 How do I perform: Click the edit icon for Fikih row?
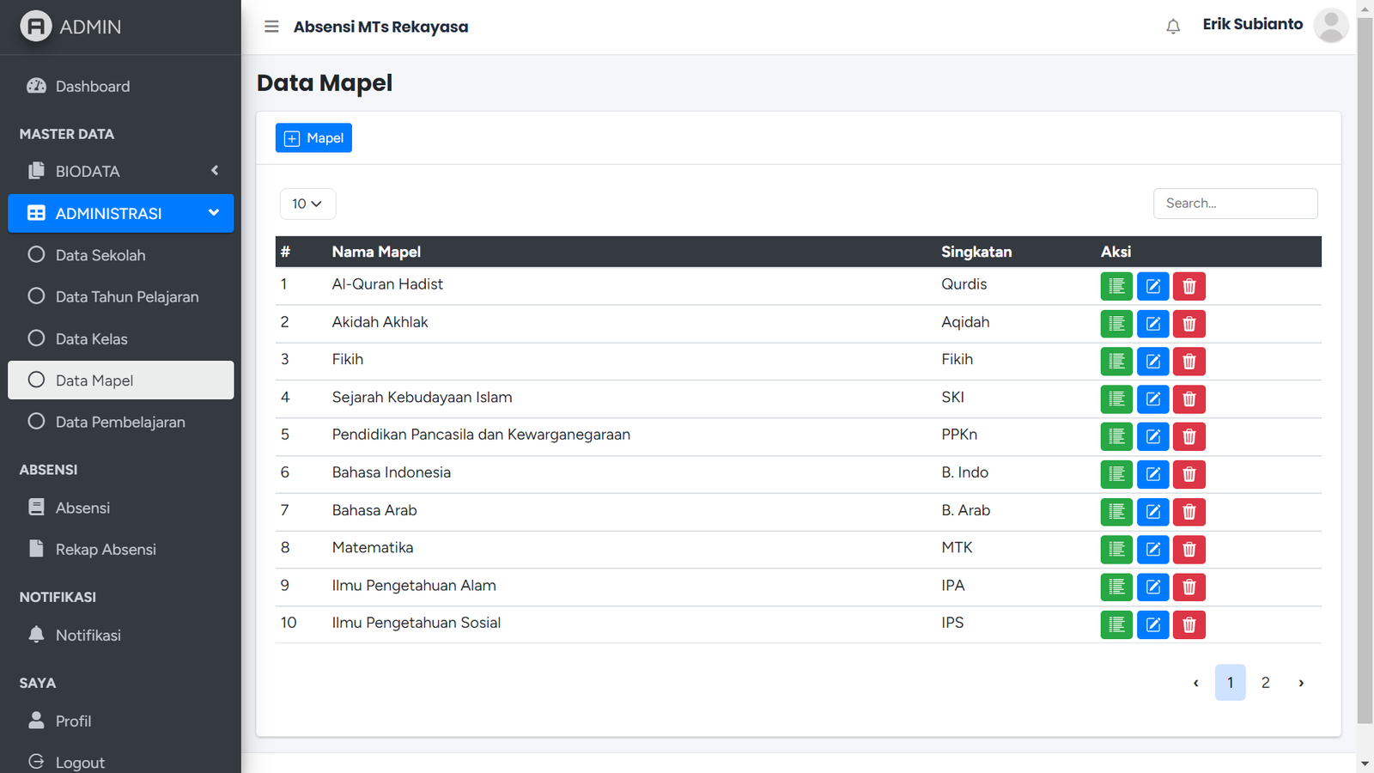(1152, 362)
